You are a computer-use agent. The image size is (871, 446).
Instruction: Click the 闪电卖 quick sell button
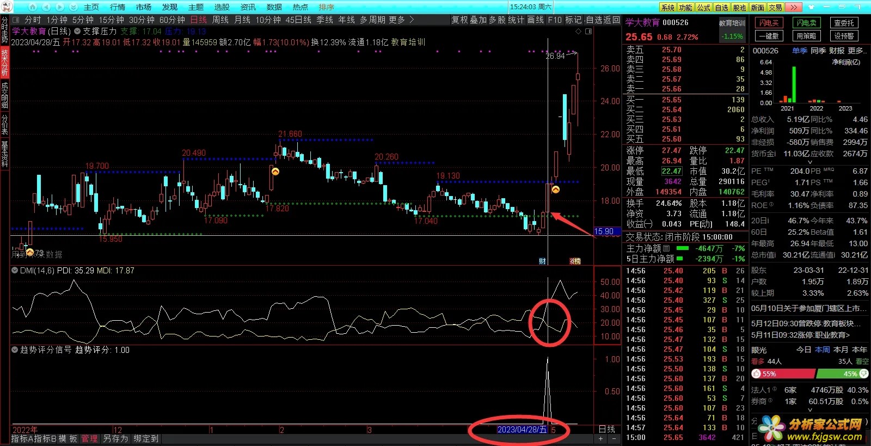point(806,23)
